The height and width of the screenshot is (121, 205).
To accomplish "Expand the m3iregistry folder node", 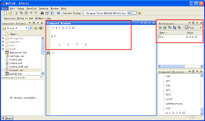I will (3, 38).
